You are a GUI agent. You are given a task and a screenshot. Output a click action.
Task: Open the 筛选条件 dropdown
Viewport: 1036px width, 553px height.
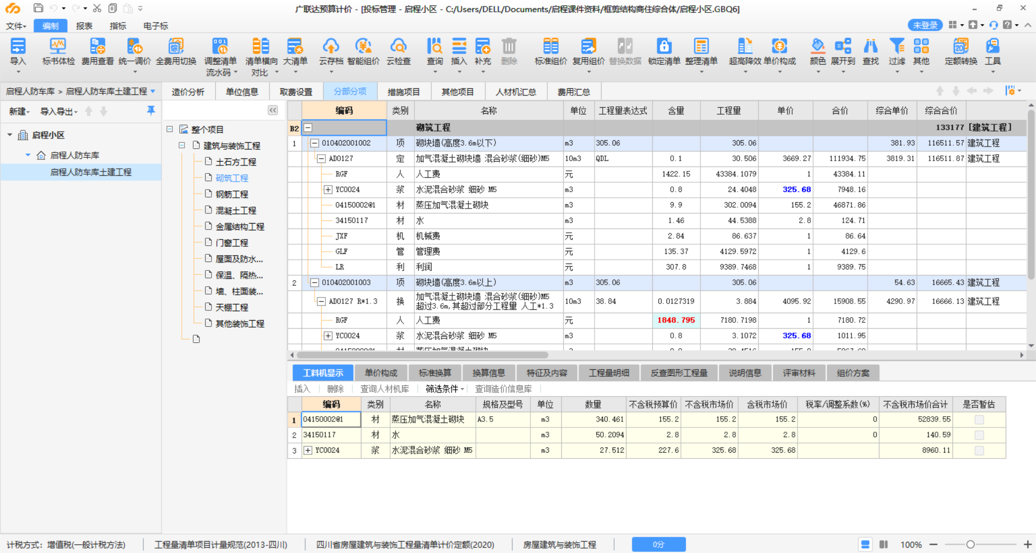445,389
